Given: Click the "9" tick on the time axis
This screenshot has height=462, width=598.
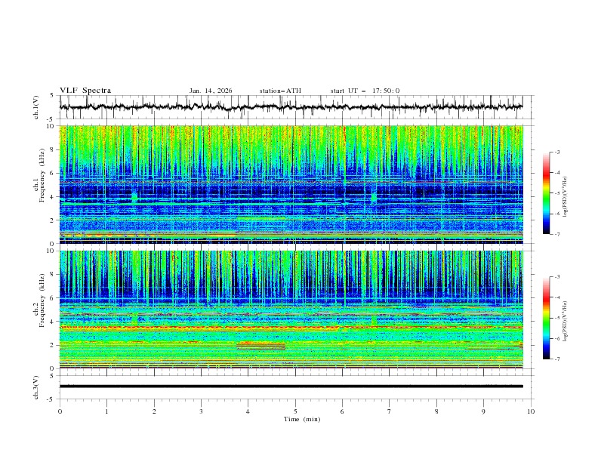Looking at the screenshot, I should tap(483, 411).
